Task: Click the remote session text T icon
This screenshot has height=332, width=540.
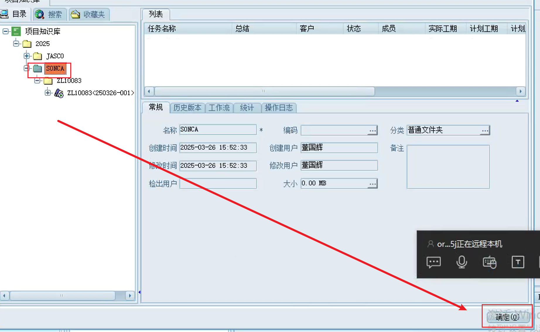Action: tap(518, 262)
